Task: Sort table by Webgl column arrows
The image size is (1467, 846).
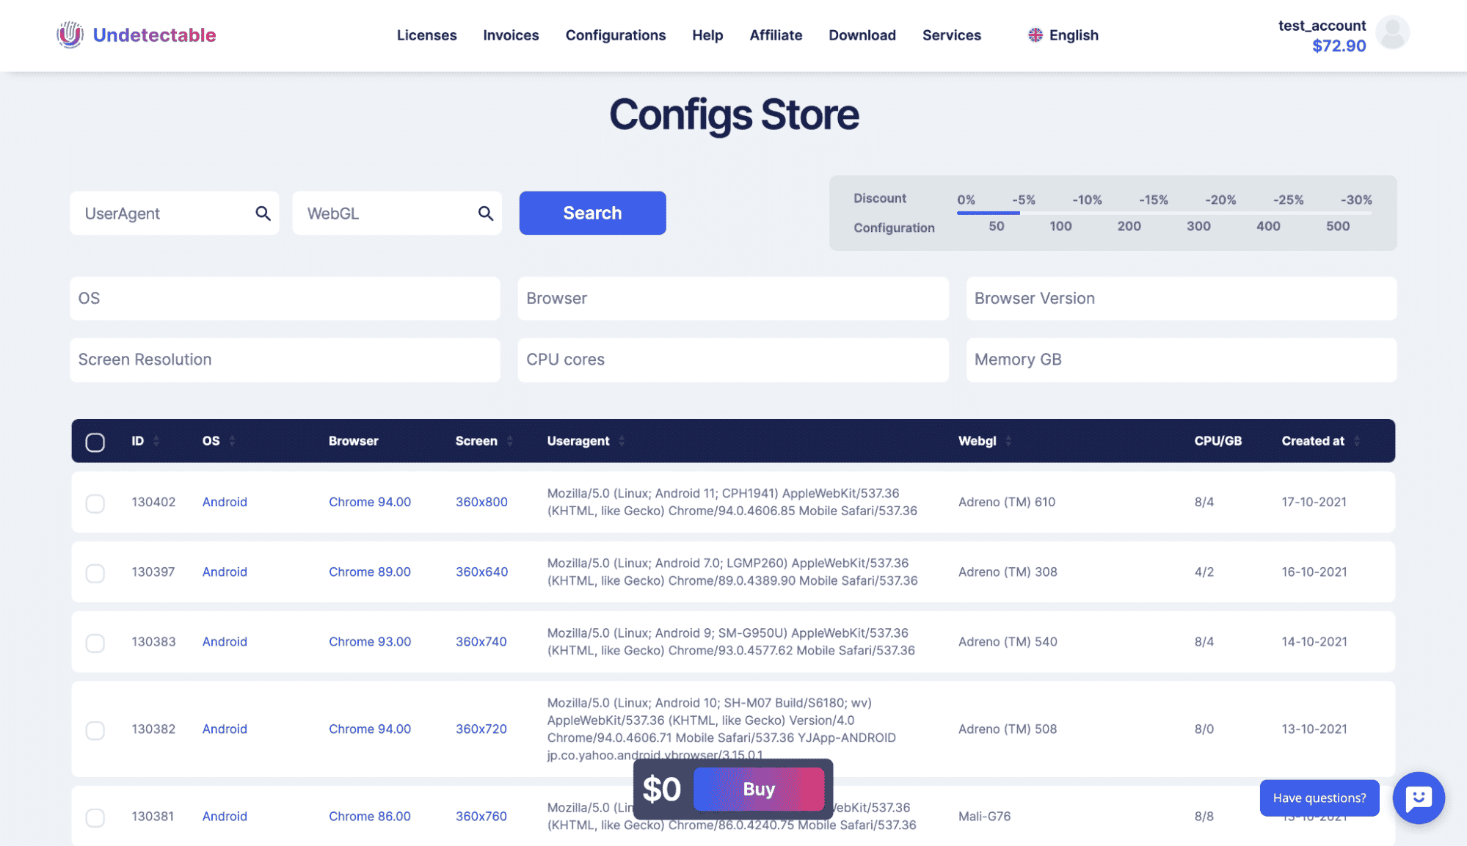Action: pyautogui.click(x=1008, y=441)
